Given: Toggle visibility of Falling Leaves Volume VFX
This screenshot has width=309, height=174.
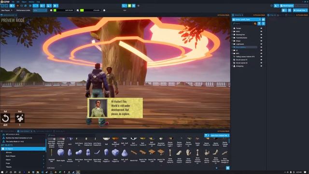Looking at the screenshot, I should (x=262, y=57).
